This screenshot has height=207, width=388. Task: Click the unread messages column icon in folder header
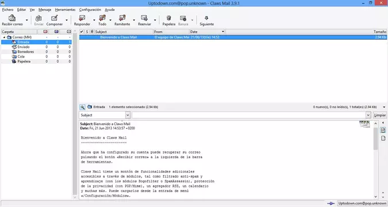coord(56,32)
